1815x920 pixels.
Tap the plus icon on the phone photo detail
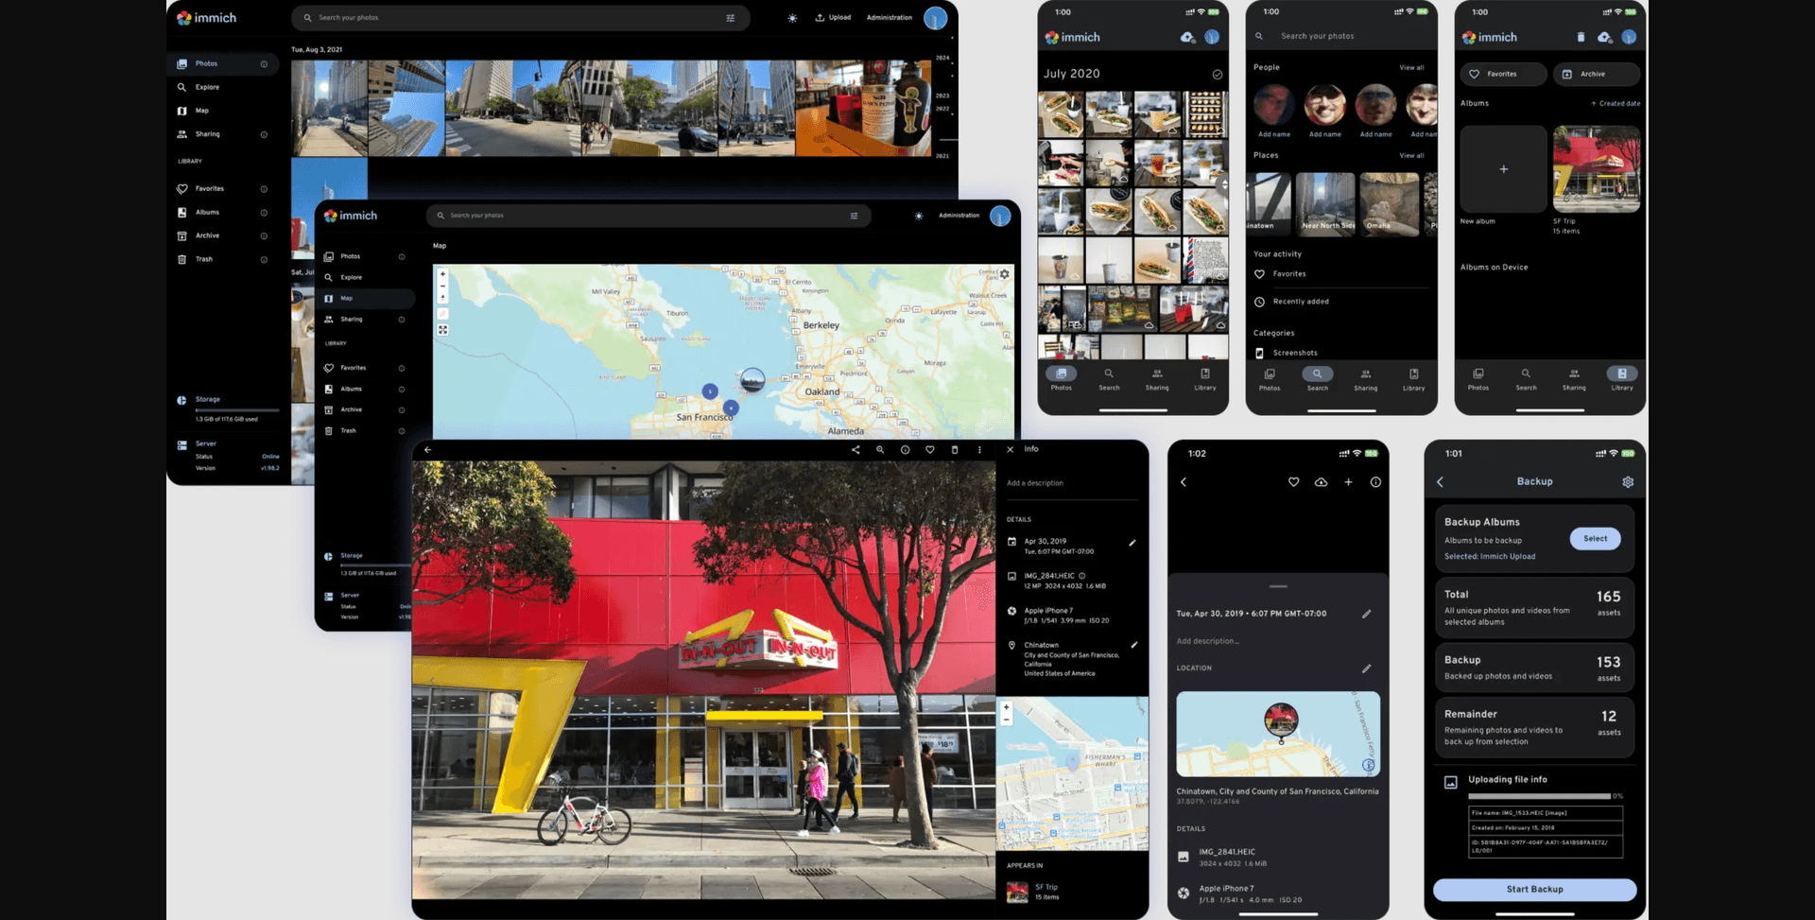coord(1349,482)
